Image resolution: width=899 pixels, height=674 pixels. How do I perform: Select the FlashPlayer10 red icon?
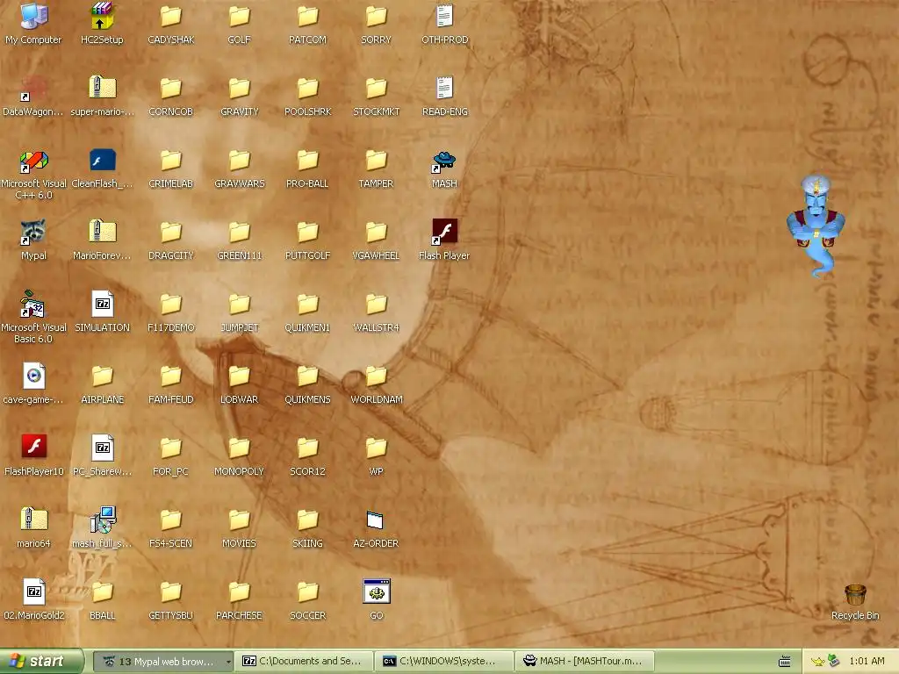33,448
